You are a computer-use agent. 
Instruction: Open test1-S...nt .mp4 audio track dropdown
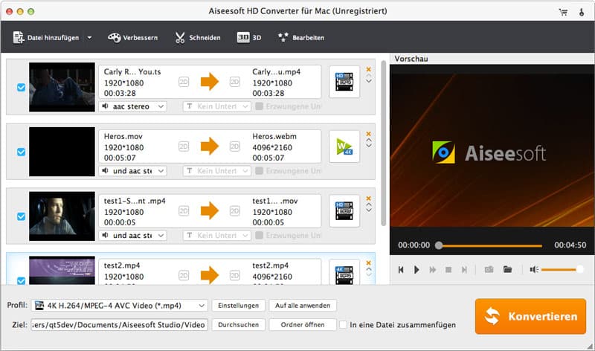coord(133,236)
